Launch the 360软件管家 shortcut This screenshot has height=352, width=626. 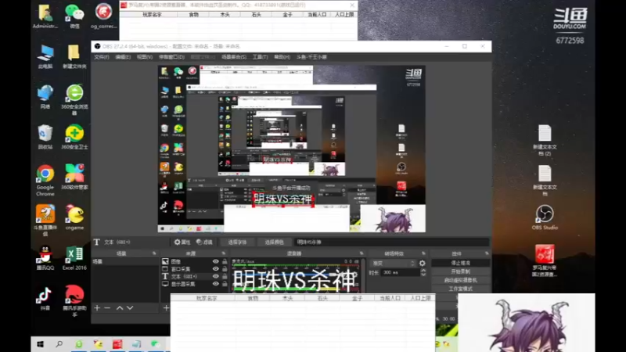point(74,177)
